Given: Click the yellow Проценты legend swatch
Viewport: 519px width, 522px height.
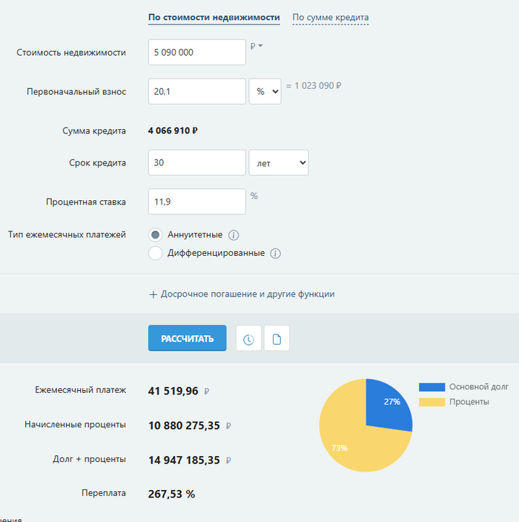Looking at the screenshot, I should (432, 402).
